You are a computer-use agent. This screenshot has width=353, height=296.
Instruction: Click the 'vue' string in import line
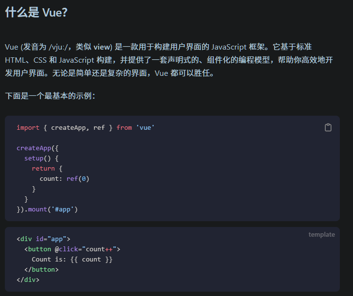pyautogui.click(x=145, y=127)
